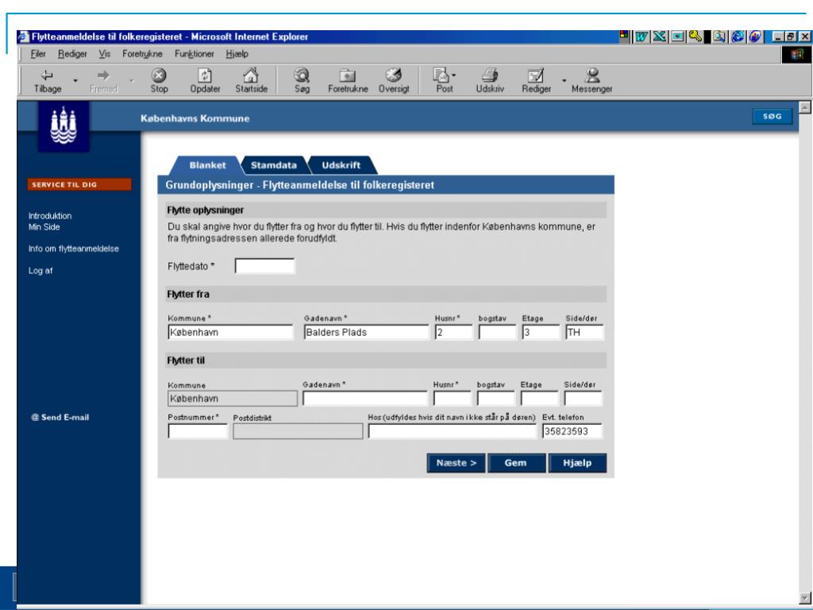Stop loading with the Stop icon
The width and height of the screenshot is (813, 610).
click(159, 82)
